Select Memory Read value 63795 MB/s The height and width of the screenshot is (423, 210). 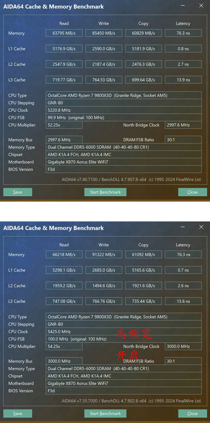pos(64,33)
